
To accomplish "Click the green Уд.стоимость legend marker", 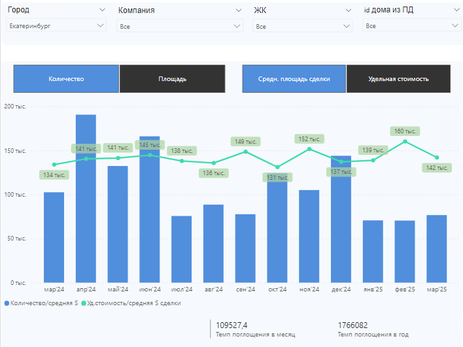I will (x=84, y=303).
